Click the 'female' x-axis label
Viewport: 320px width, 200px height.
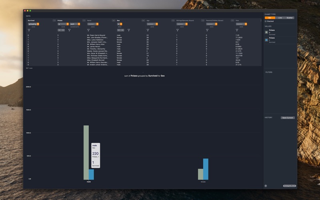coord(203,182)
